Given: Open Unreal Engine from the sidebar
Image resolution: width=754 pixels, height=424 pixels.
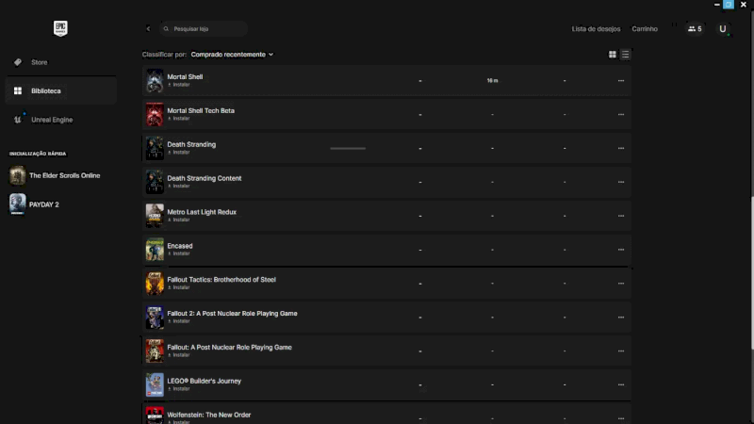Looking at the screenshot, I should click(51, 120).
